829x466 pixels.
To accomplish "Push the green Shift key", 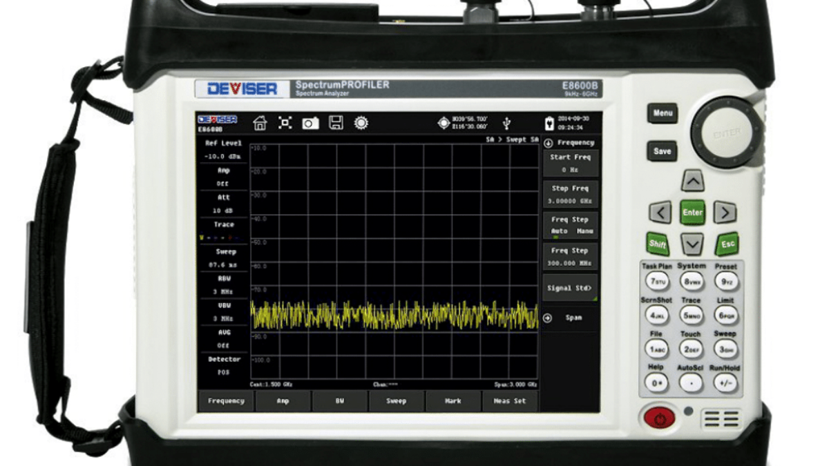I will [658, 244].
